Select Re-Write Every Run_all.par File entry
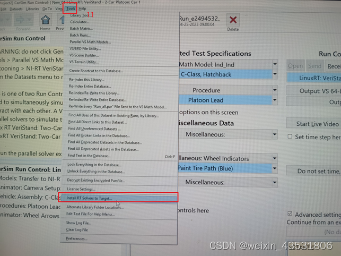This screenshot has height=256, width=341. click(x=118, y=107)
